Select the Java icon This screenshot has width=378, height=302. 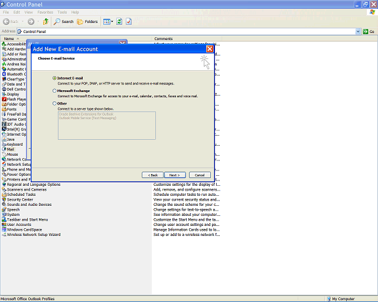[x=4, y=139]
